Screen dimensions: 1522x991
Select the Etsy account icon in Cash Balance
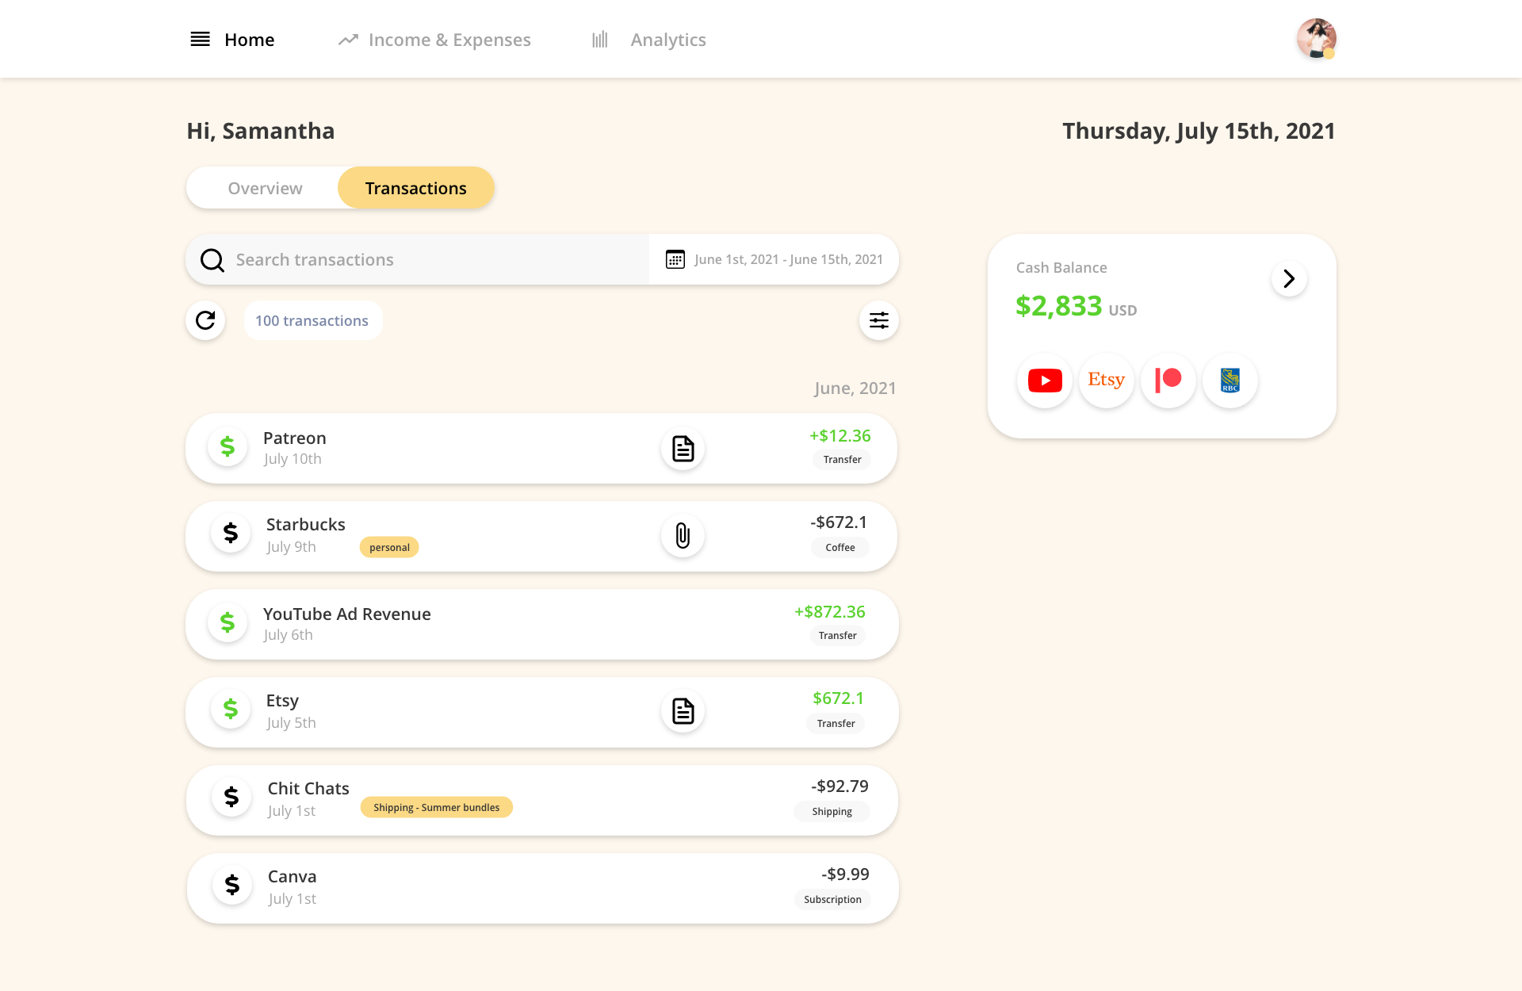(1106, 381)
